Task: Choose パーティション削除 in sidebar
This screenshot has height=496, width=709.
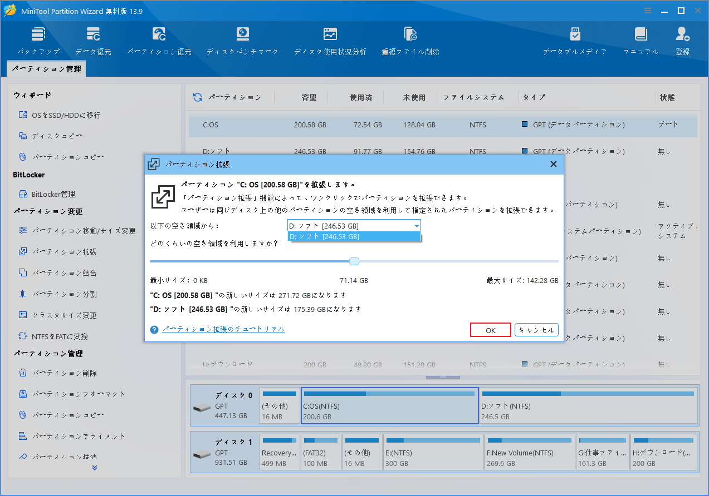Action: (57, 373)
